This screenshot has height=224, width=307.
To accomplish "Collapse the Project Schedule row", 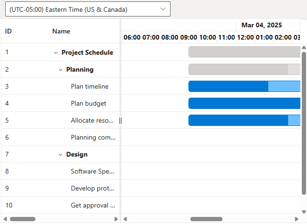I will 56,53.
